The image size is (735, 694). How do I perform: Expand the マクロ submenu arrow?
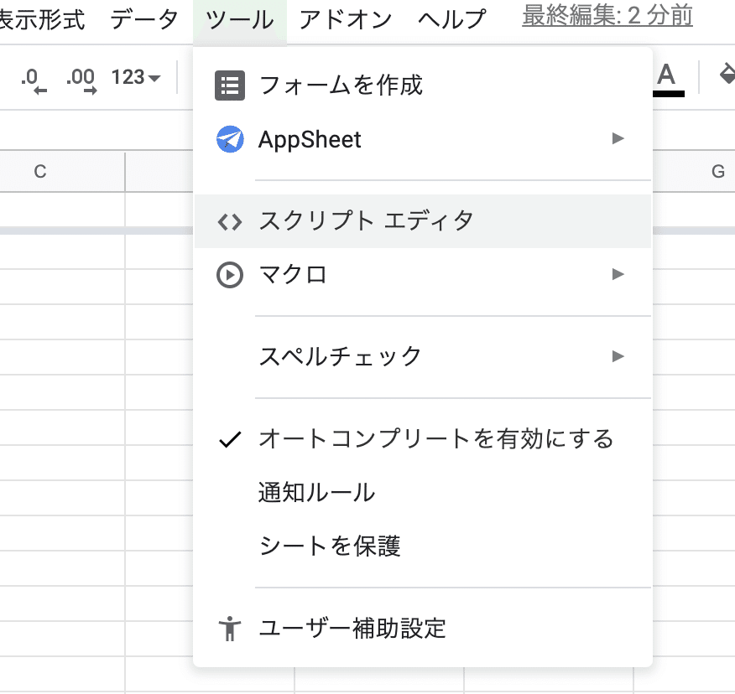[x=618, y=273]
